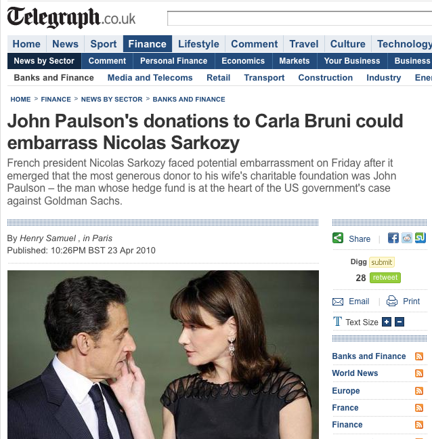Screen dimensions: 432x439
Task: Click the Email envelope icon
Action: click(x=338, y=301)
